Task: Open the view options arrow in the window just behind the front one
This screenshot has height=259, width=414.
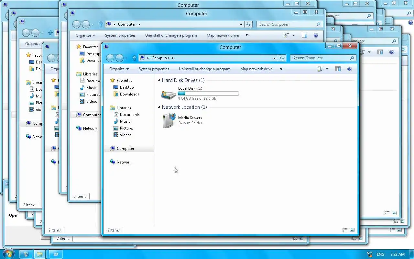Action: 293,35
